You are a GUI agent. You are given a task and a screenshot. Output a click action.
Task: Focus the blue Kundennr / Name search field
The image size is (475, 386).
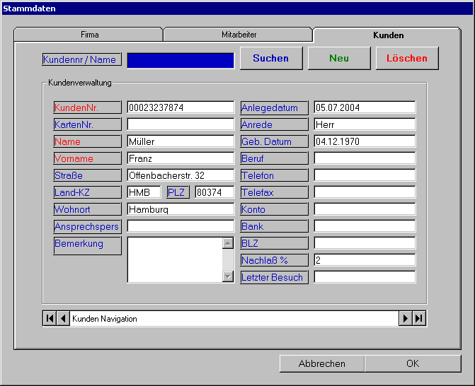coord(181,60)
